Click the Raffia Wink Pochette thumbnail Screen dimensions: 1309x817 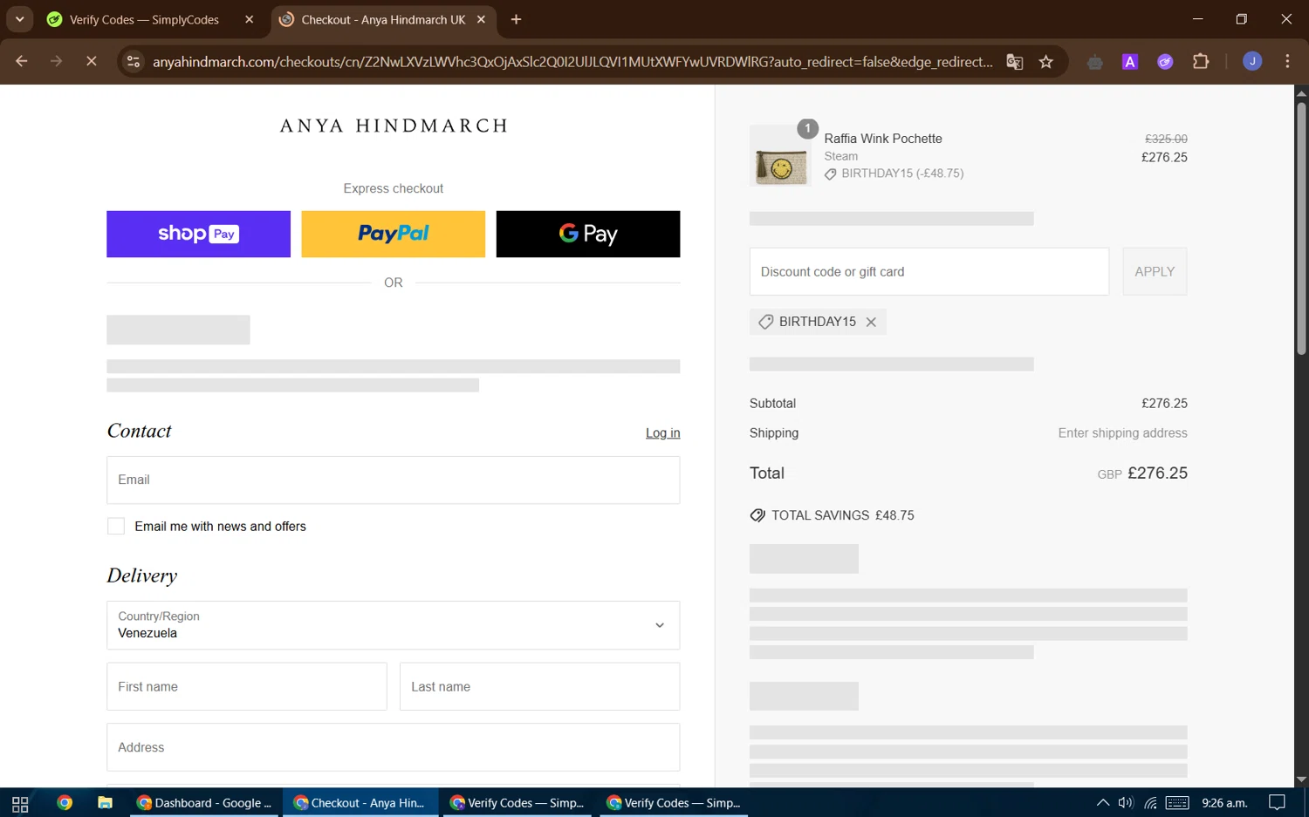pyautogui.click(x=780, y=156)
